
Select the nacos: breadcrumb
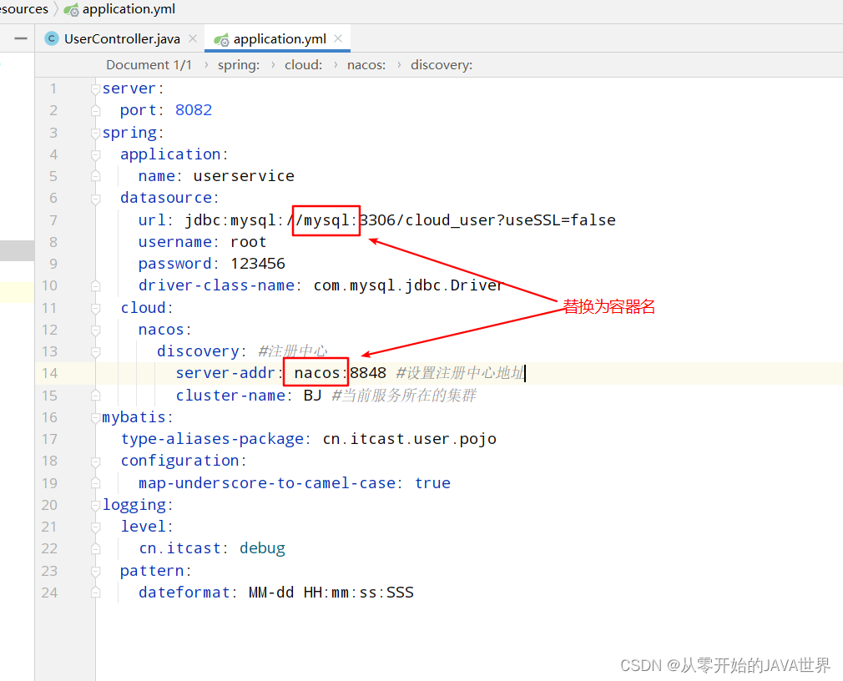366,65
